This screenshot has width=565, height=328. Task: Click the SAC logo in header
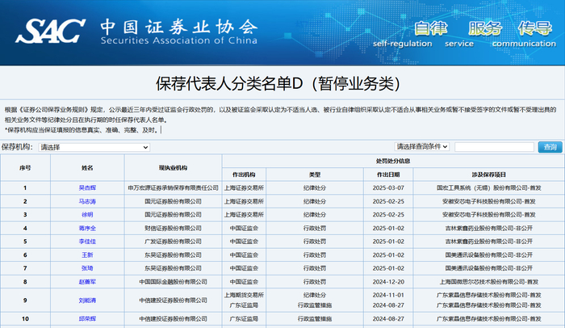[51, 32]
